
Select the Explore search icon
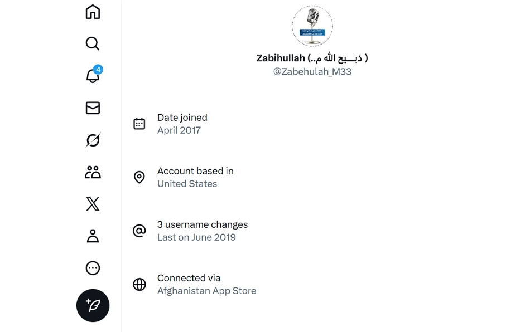click(x=93, y=43)
